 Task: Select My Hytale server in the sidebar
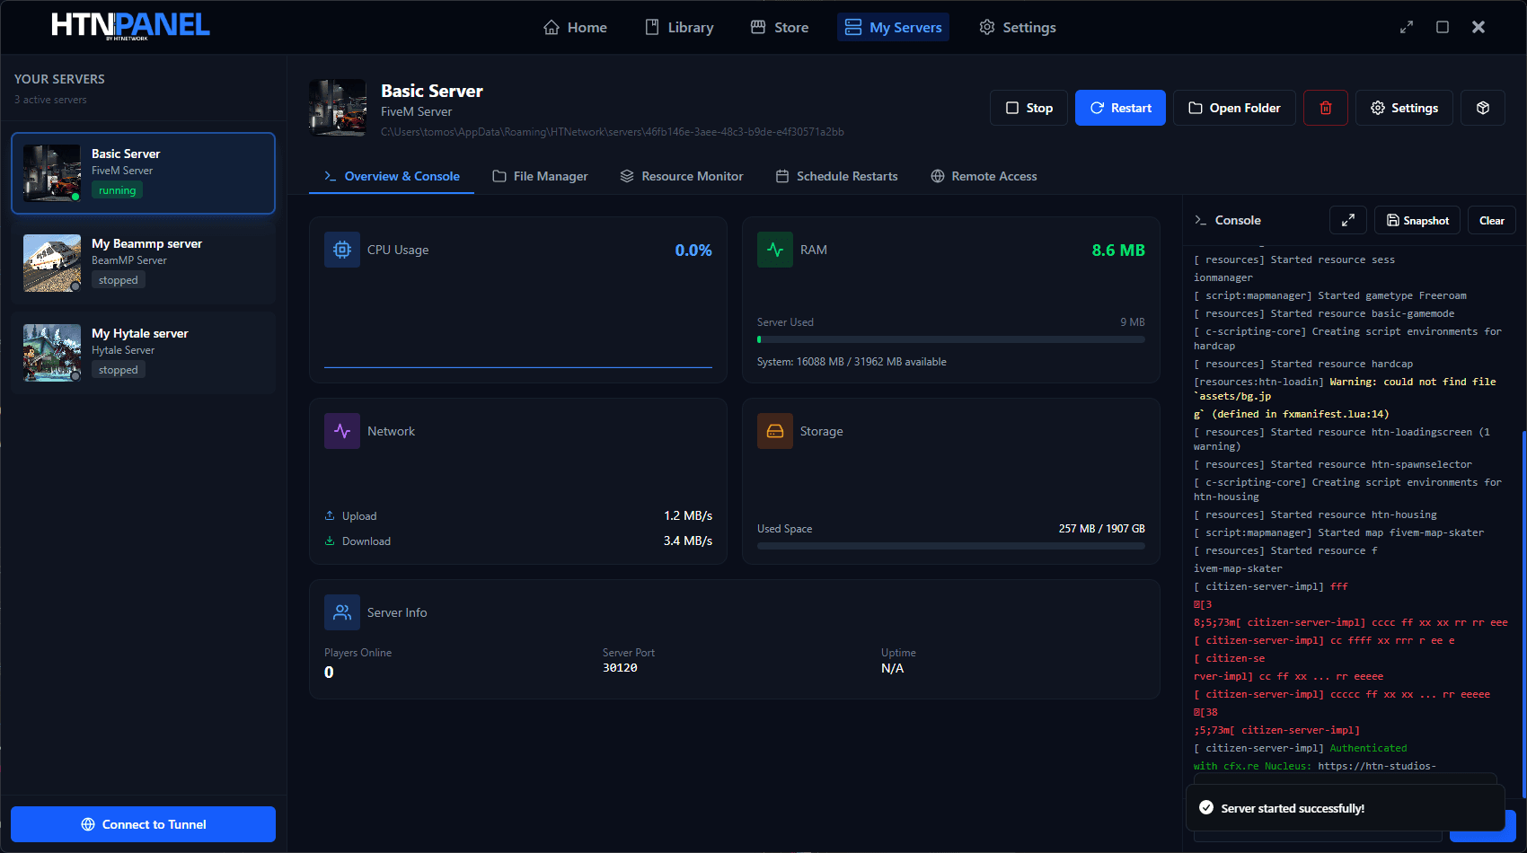[x=144, y=353]
